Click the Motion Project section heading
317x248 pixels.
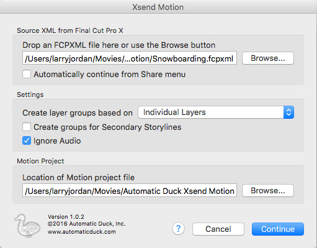pos(40,161)
